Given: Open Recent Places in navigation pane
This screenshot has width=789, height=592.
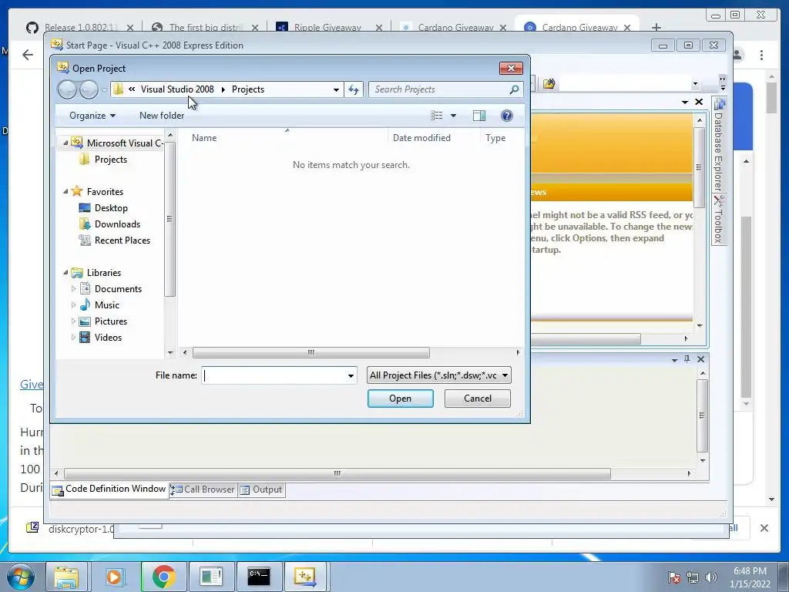Looking at the screenshot, I should tap(123, 240).
